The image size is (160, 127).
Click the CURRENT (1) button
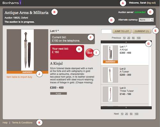pos(142,31)
